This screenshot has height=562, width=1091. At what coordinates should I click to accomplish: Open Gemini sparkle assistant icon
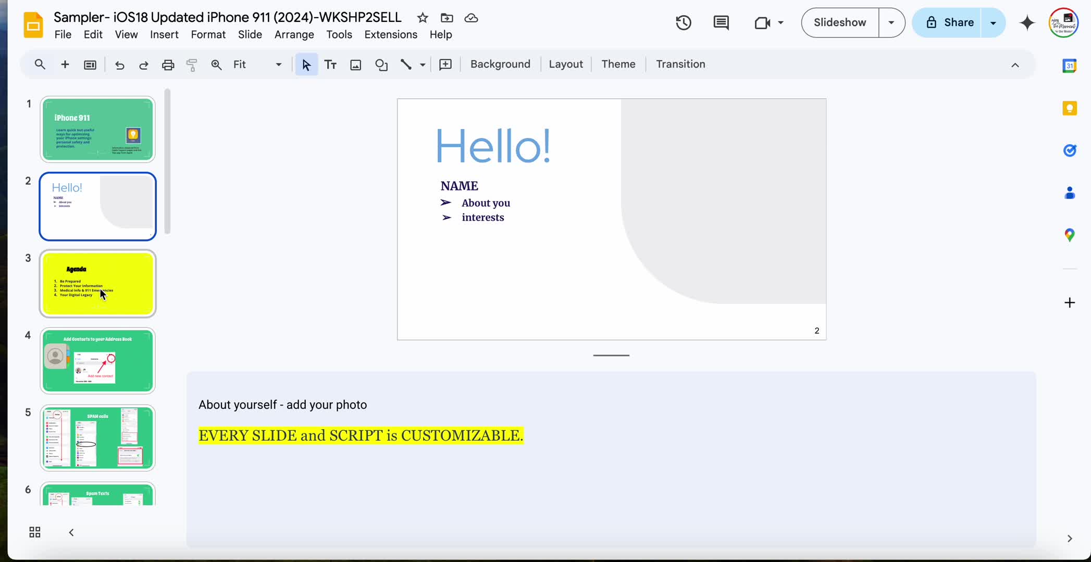(x=1027, y=22)
